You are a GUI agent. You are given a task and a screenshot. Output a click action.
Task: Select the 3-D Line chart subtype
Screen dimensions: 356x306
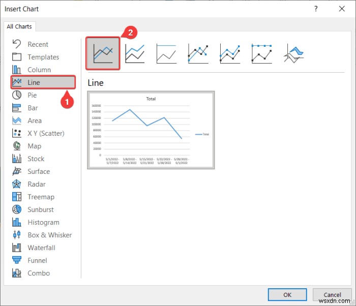tap(293, 53)
